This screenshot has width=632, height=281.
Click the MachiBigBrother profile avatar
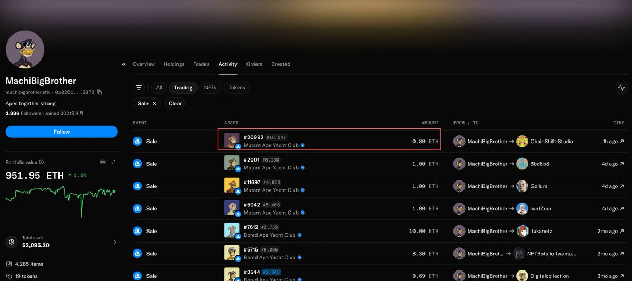(x=25, y=49)
